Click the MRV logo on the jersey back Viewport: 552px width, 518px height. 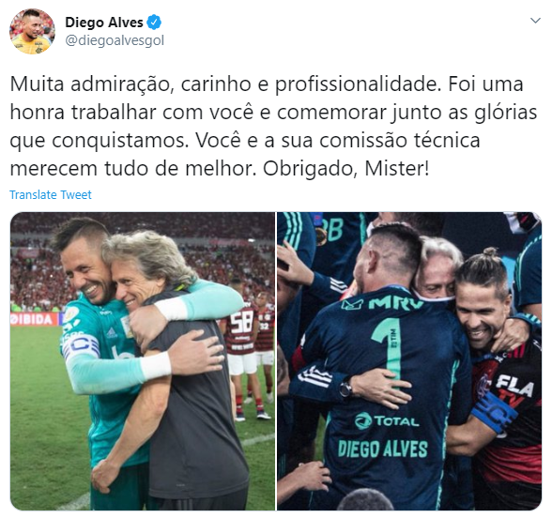click(382, 303)
